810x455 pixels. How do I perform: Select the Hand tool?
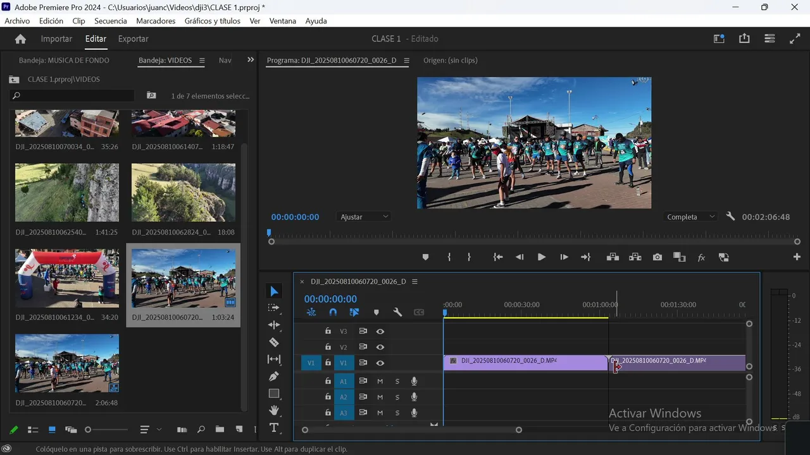click(274, 410)
